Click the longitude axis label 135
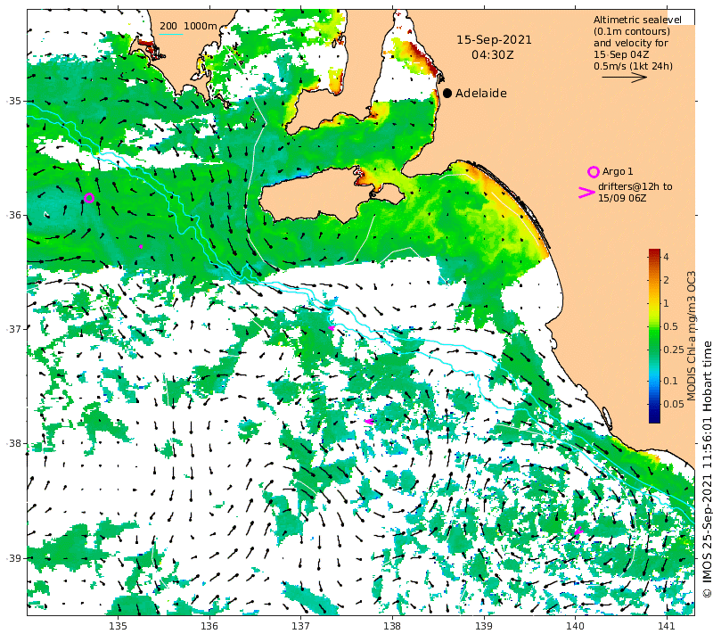 tap(119, 627)
